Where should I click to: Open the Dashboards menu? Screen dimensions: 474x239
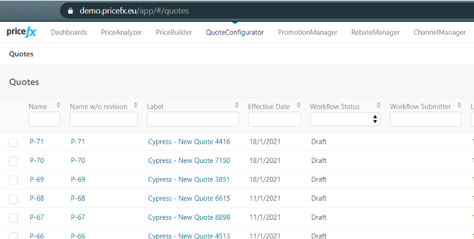[69, 33]
